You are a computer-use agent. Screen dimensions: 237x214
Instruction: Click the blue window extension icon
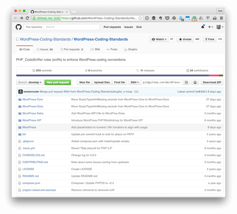pos(188,18)
